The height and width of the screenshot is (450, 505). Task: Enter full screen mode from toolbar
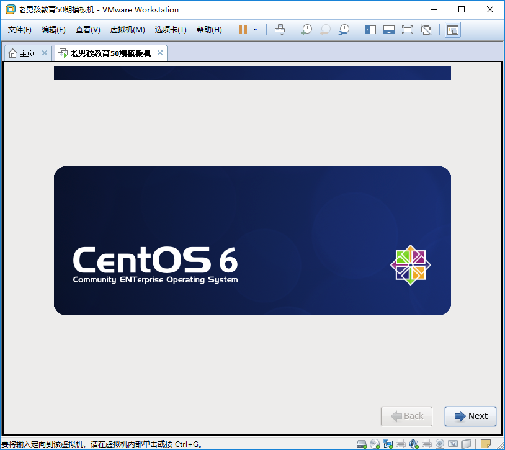point(407,30)
